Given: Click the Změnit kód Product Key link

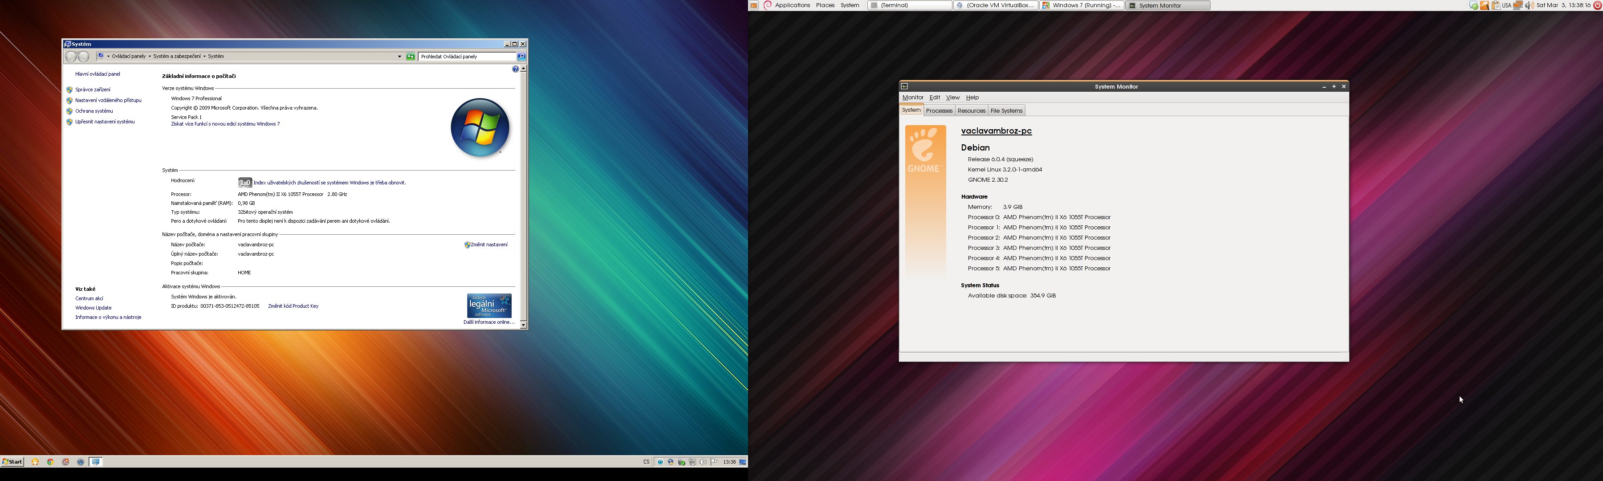Looking at the screenshot, I should point(293,306).
